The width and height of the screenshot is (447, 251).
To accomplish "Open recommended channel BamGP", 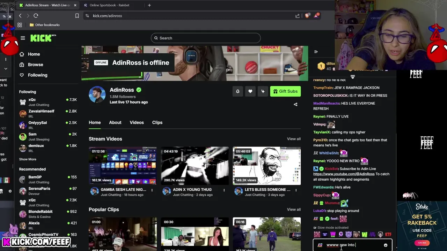I will pyautogui.click(x=48, y=179).
